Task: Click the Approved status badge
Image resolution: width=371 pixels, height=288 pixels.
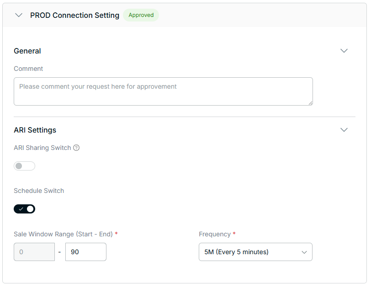Action: [x=141, y=15]
